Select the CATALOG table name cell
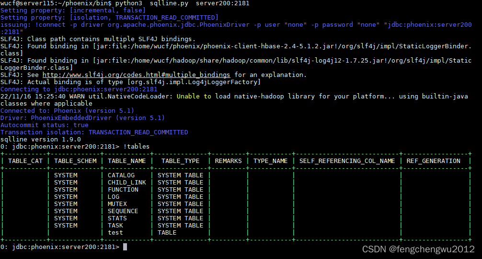482x259 pixels. (x=121, y=175)
